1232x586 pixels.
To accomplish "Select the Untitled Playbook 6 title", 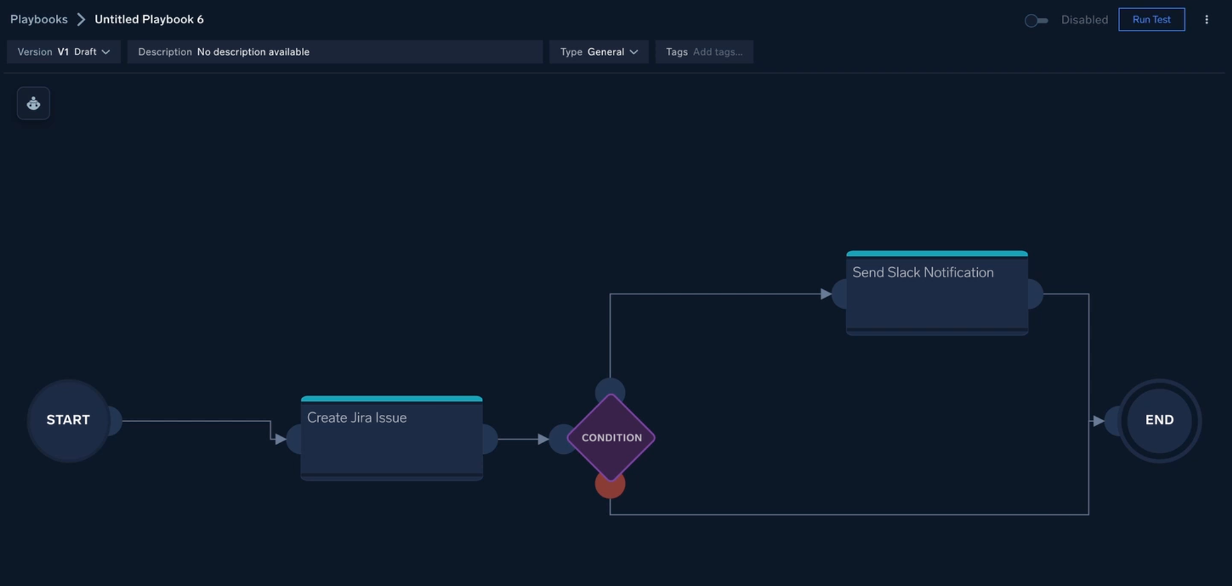I will pos(149,19).
